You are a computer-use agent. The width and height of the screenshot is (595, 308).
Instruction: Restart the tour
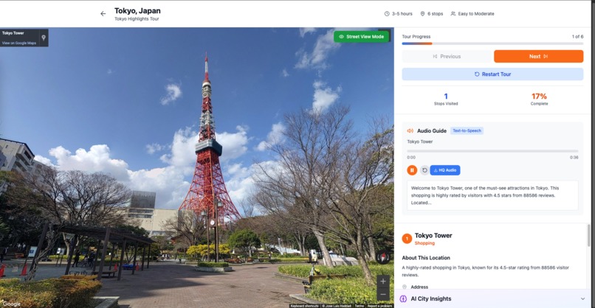tap(492, 74)
